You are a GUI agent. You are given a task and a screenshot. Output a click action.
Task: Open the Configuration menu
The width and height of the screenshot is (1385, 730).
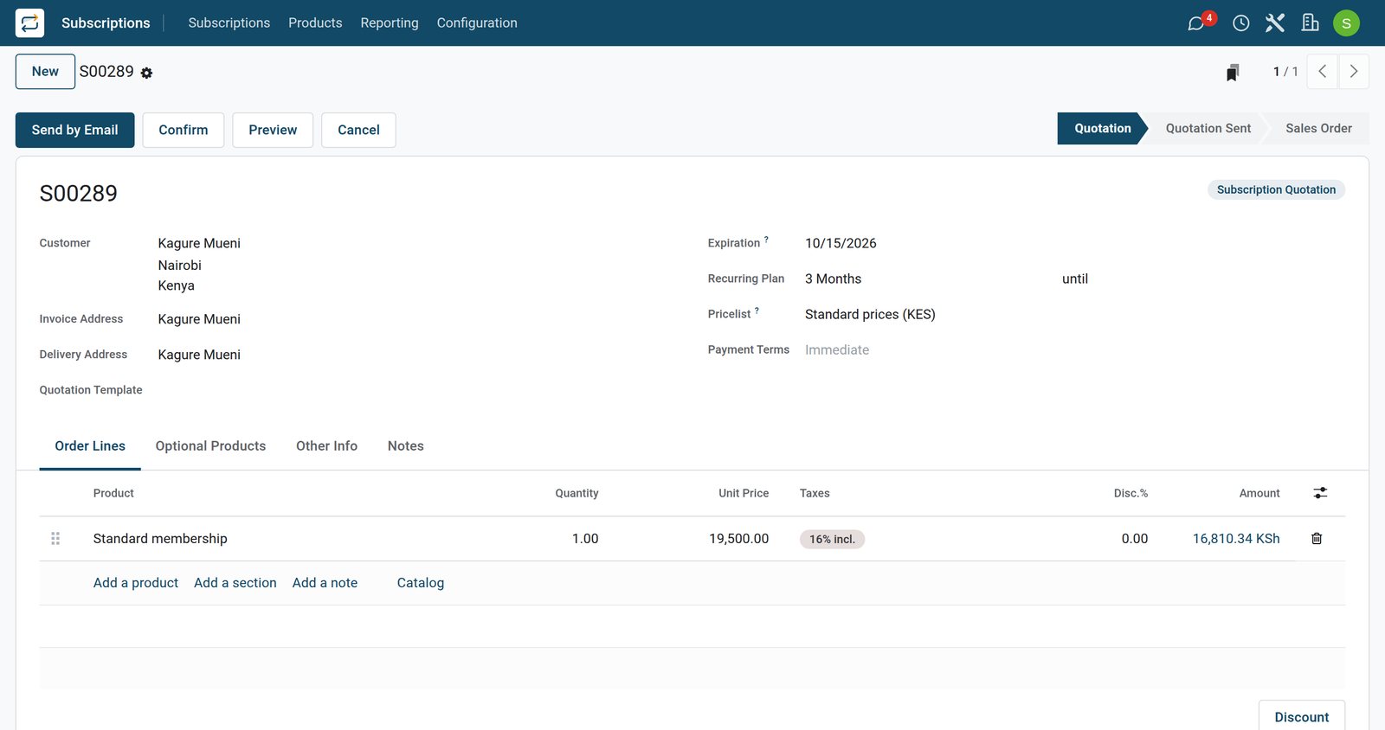[477, 23]
